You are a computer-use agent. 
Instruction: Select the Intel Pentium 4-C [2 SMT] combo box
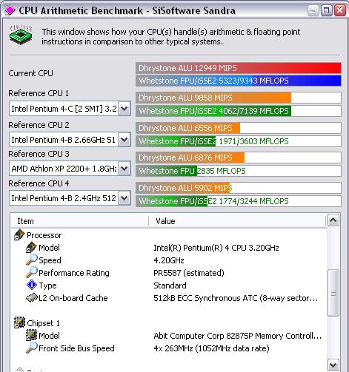[x=70, y=108]
